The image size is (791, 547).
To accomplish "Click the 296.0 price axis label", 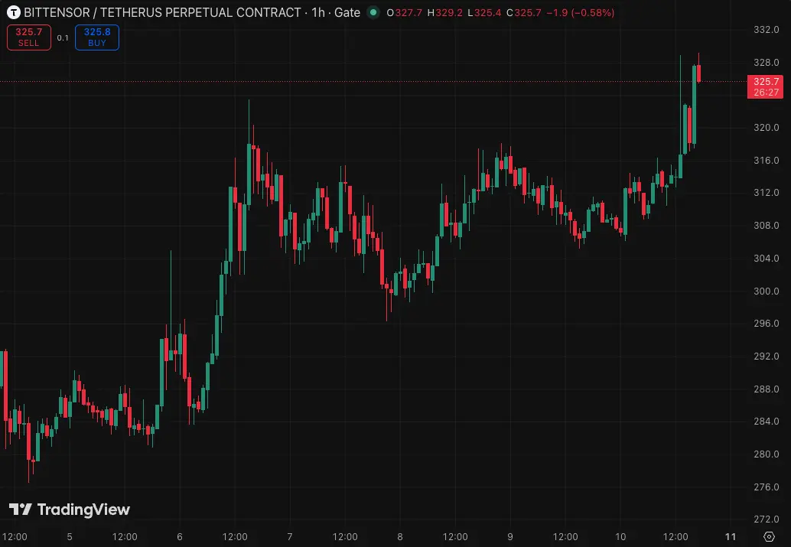I will (x=767, y=324).
